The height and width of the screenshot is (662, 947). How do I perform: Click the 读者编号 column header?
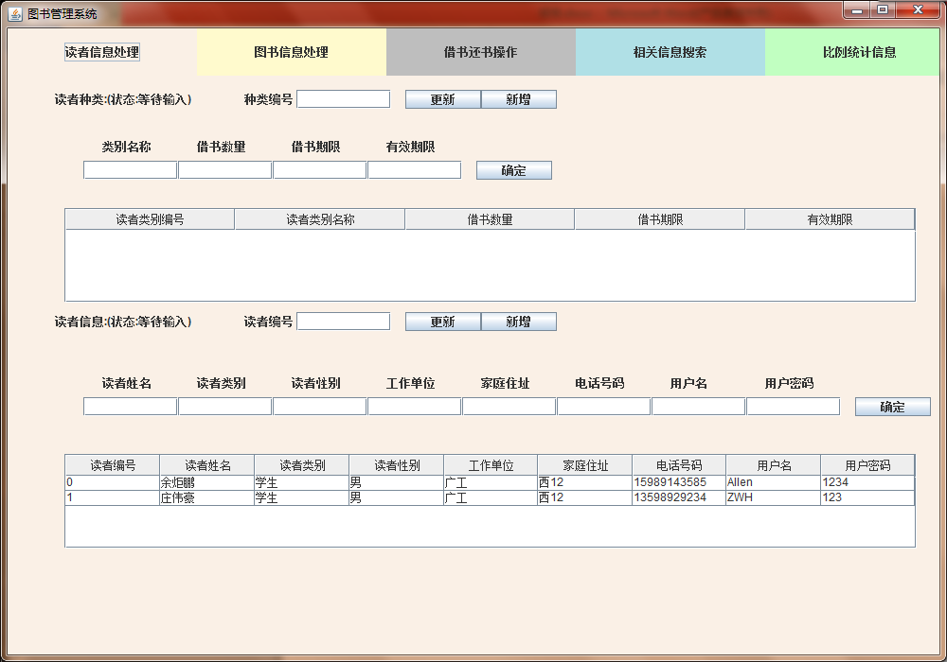(111, 464)
